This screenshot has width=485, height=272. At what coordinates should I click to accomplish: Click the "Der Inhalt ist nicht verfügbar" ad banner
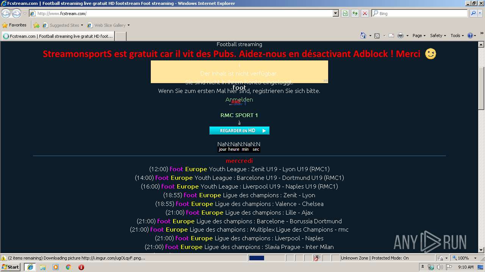coord(239,72)
